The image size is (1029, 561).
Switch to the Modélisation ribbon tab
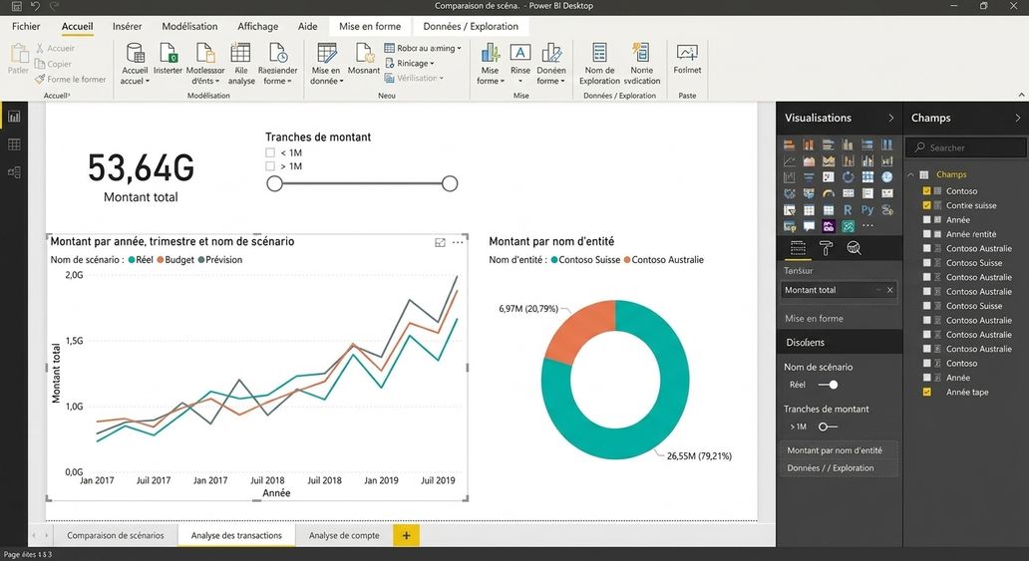[189, 26]
